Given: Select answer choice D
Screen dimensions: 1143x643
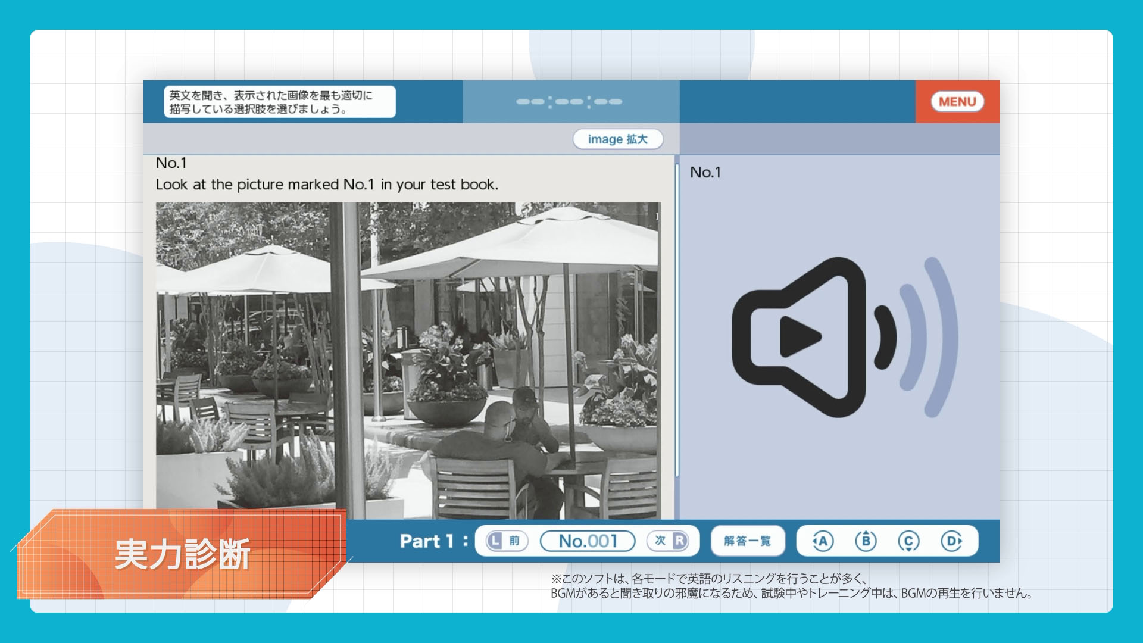Looking at the screenshot, I should 951,541.
